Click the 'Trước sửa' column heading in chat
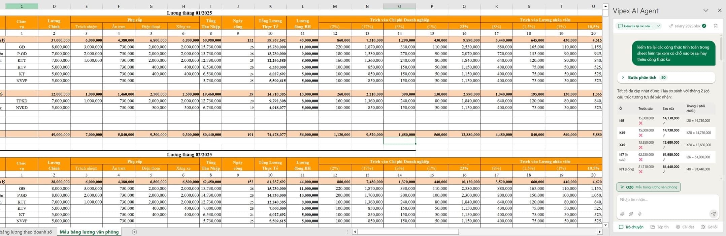Screen dimensions: 726x236 645,109
